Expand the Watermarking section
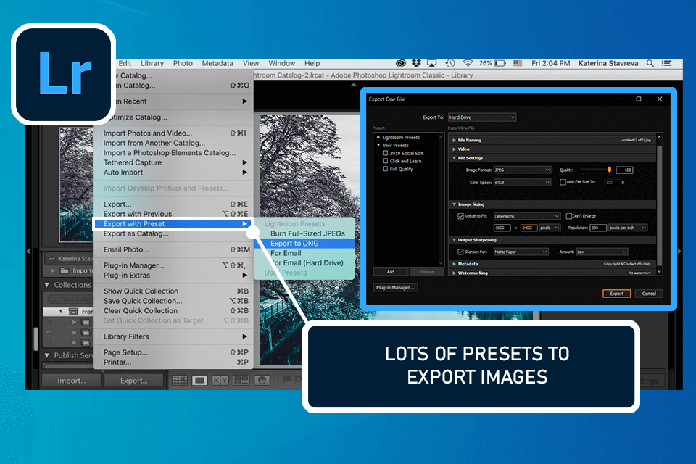The height and width of the screenshot is (464, 696). [455, 273]
